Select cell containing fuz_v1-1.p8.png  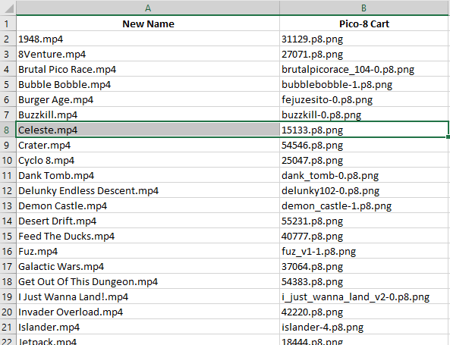[364, 252]
